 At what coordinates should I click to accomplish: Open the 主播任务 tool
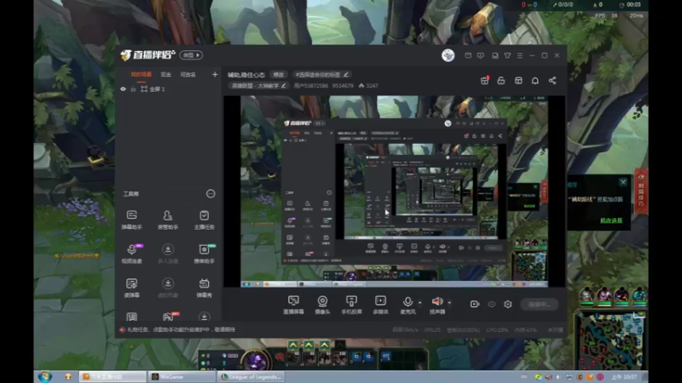point(204,220)
